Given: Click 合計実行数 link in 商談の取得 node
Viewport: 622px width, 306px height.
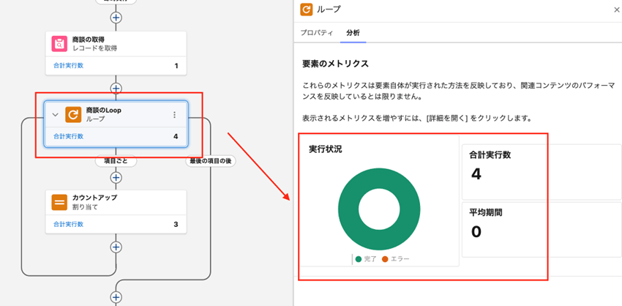Looking at the screenshot, I should 68,66.
